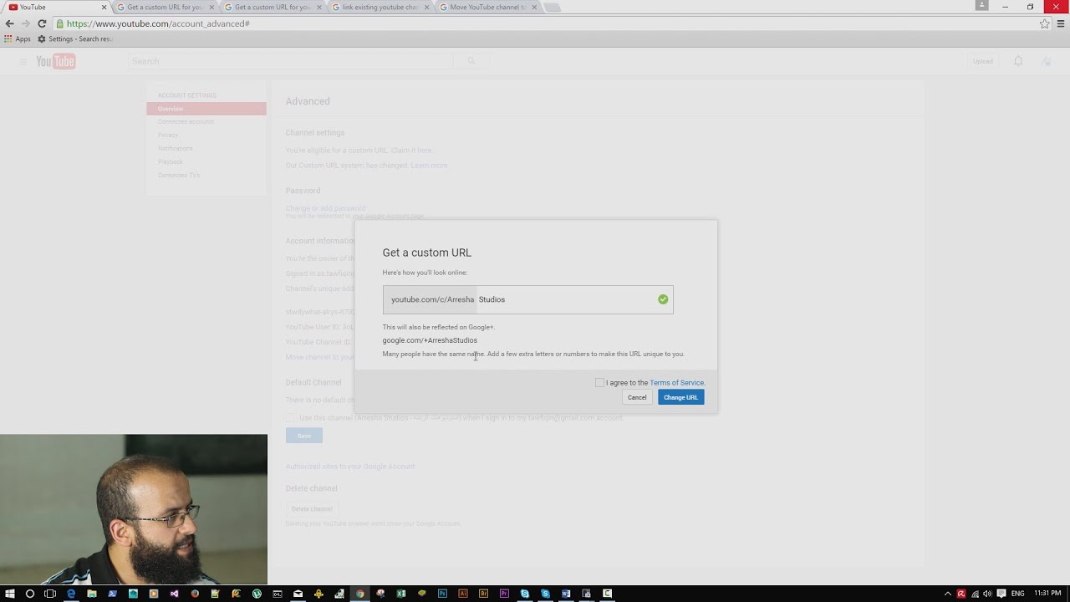Launch Microsoft Edge from the taskbar

(x=71, y=594)
